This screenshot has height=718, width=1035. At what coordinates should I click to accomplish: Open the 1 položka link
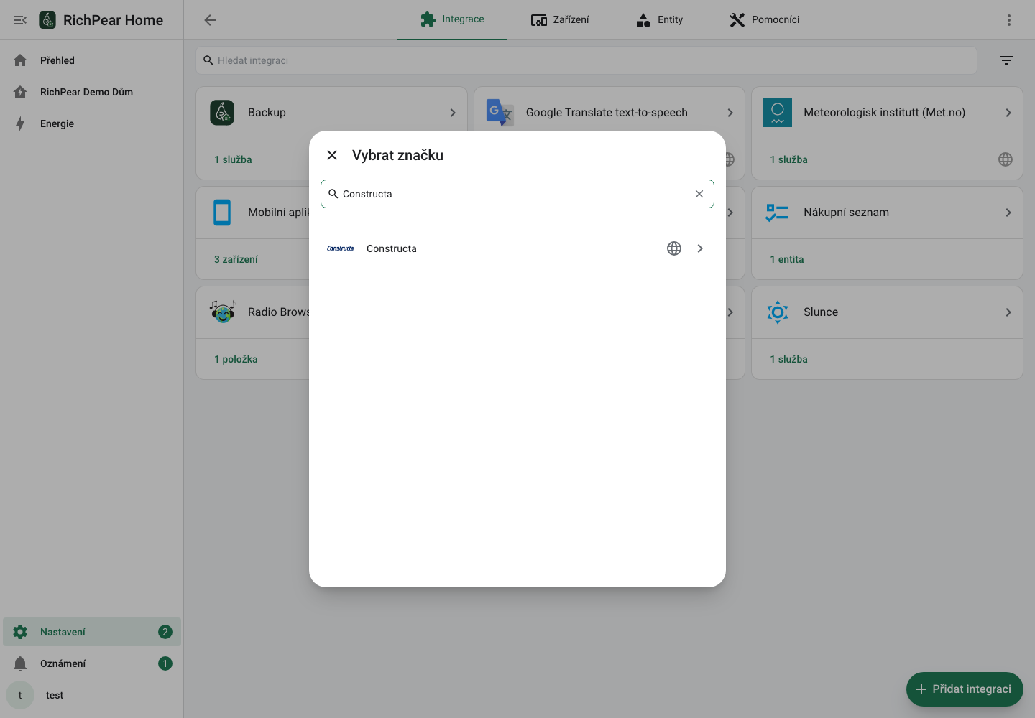[236, 359]
